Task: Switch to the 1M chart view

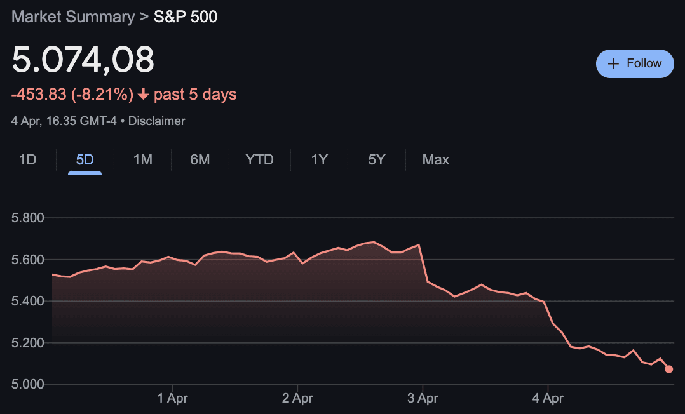Action: (x=142, y=160)
